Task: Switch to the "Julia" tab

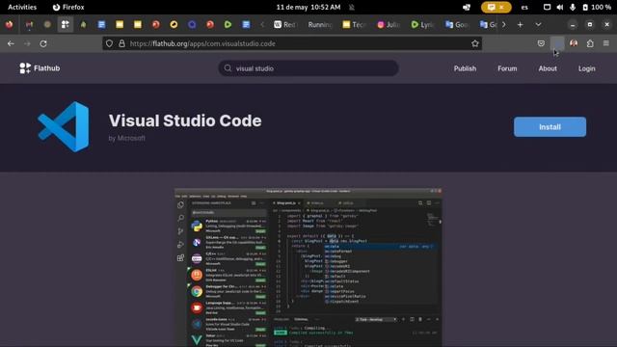Action: coord(389,24)
